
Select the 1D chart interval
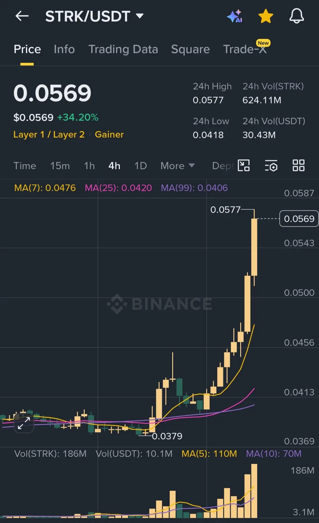(141, 166)
